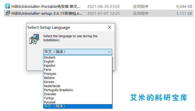Screen dimensions: 195x111
Task: Click the HiBitUninstaller-setup installer file icon
Action: pos(8,13)
